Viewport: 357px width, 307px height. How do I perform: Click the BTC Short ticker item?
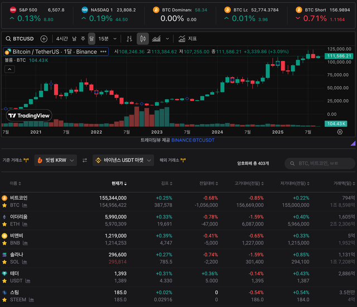[322, 14]
